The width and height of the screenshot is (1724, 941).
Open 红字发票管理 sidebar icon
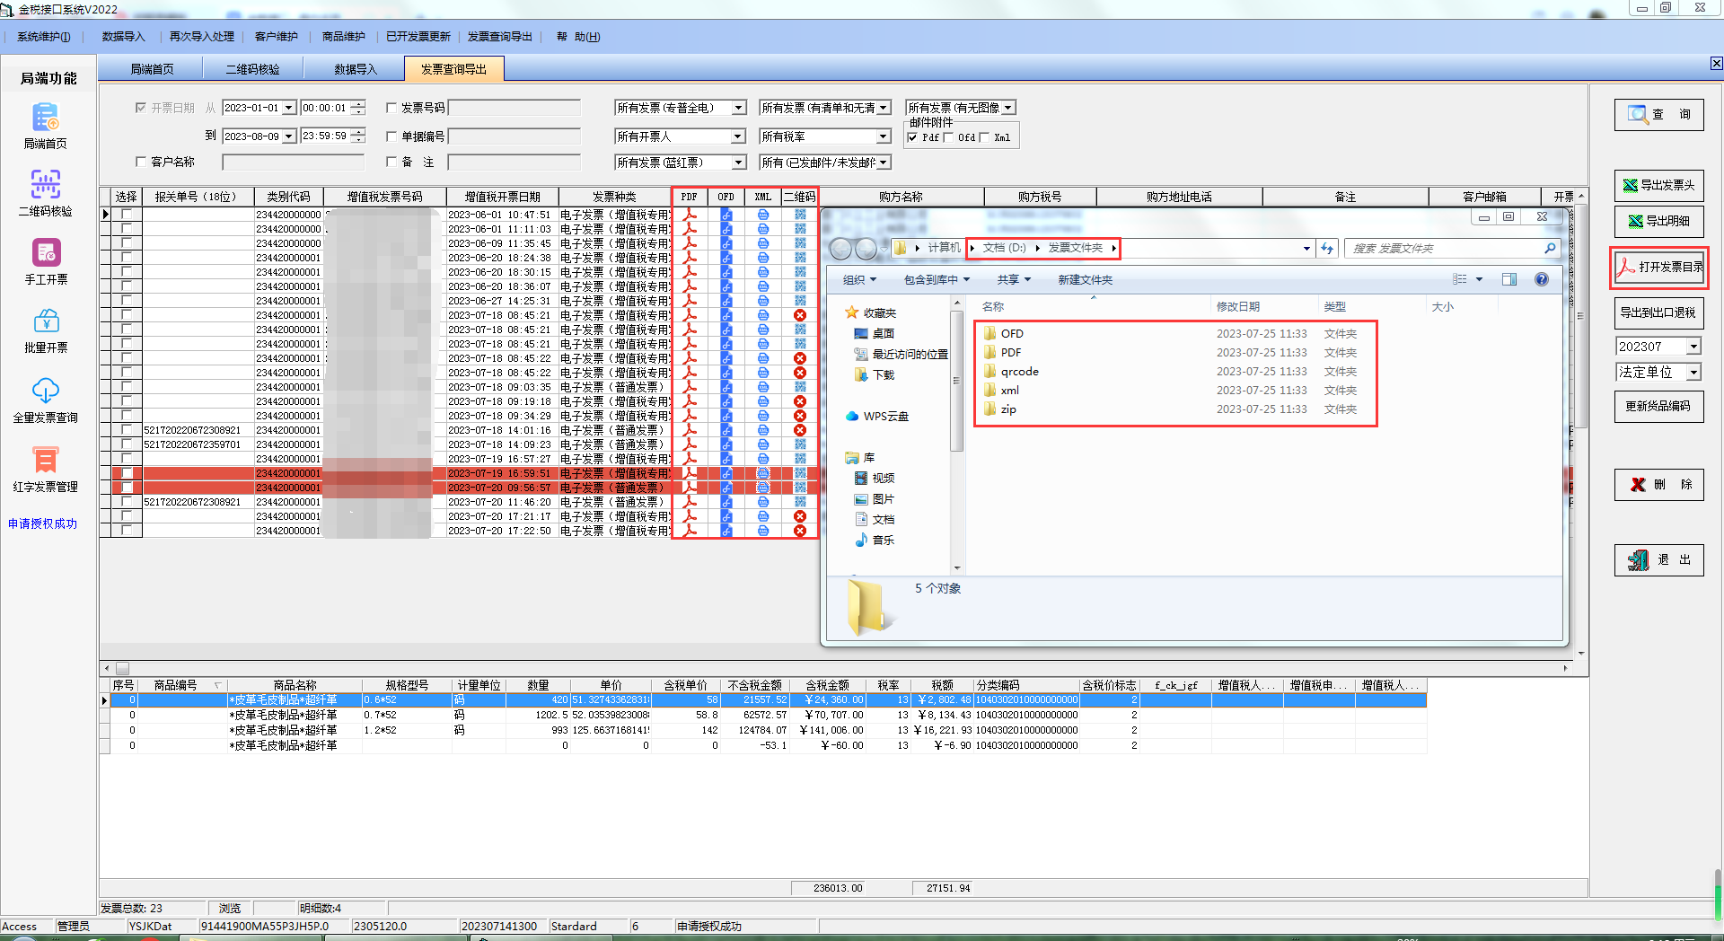46,460
